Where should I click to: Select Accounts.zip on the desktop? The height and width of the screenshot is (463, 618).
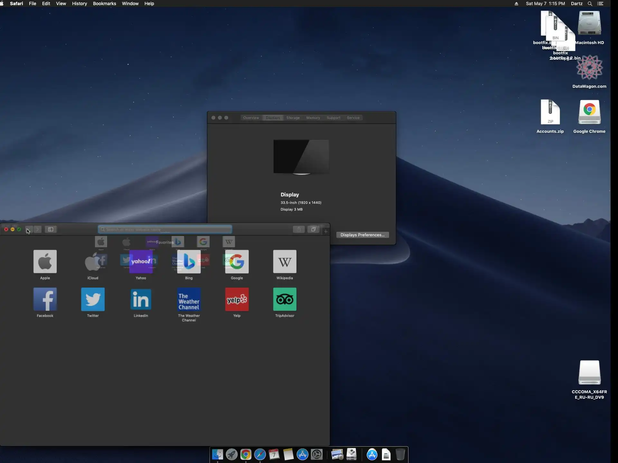[x=550, y=113]
